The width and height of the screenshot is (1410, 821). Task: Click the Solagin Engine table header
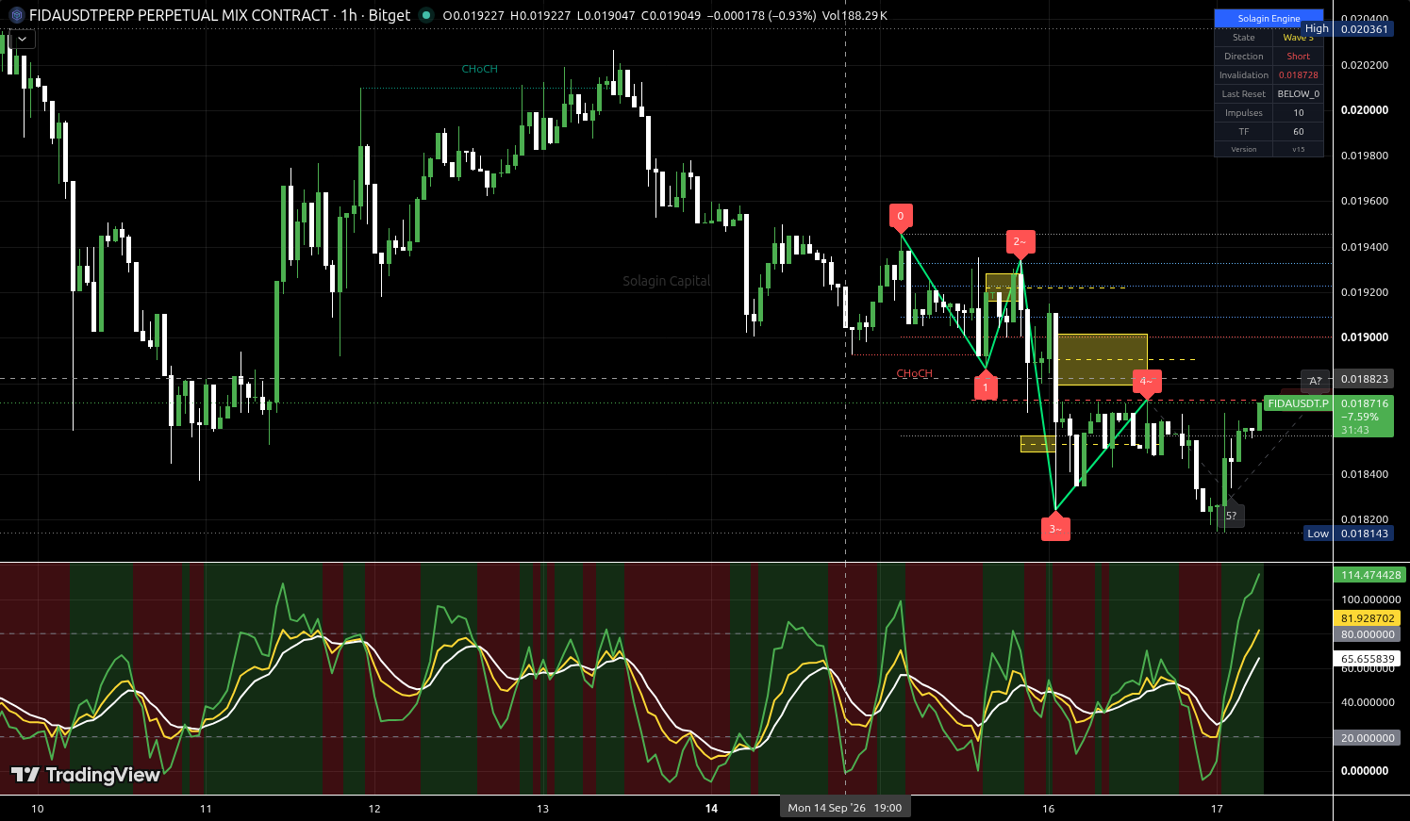[x=1269, y=19]
